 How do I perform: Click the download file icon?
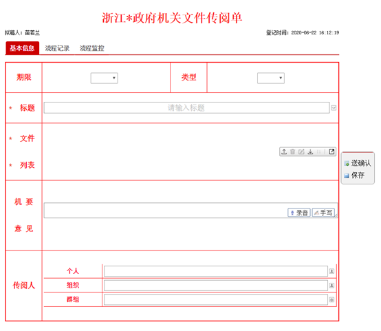tap(310, 152)
